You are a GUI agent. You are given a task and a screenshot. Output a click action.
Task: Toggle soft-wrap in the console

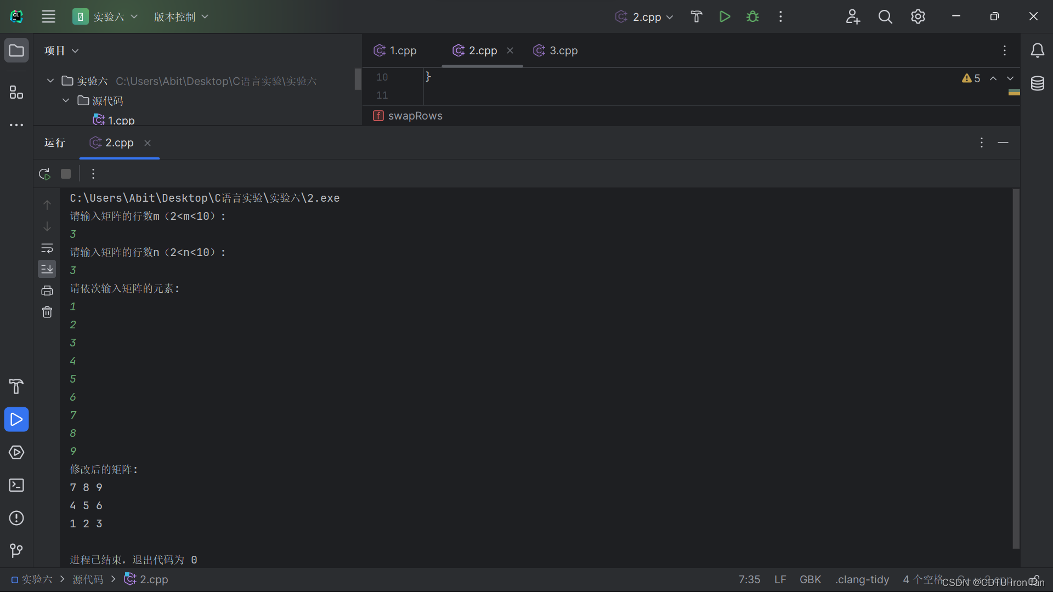click(x=47, y=248)
